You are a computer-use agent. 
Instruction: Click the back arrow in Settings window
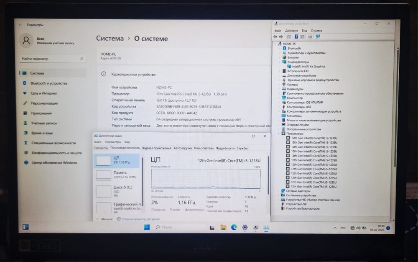coord(20,25)
